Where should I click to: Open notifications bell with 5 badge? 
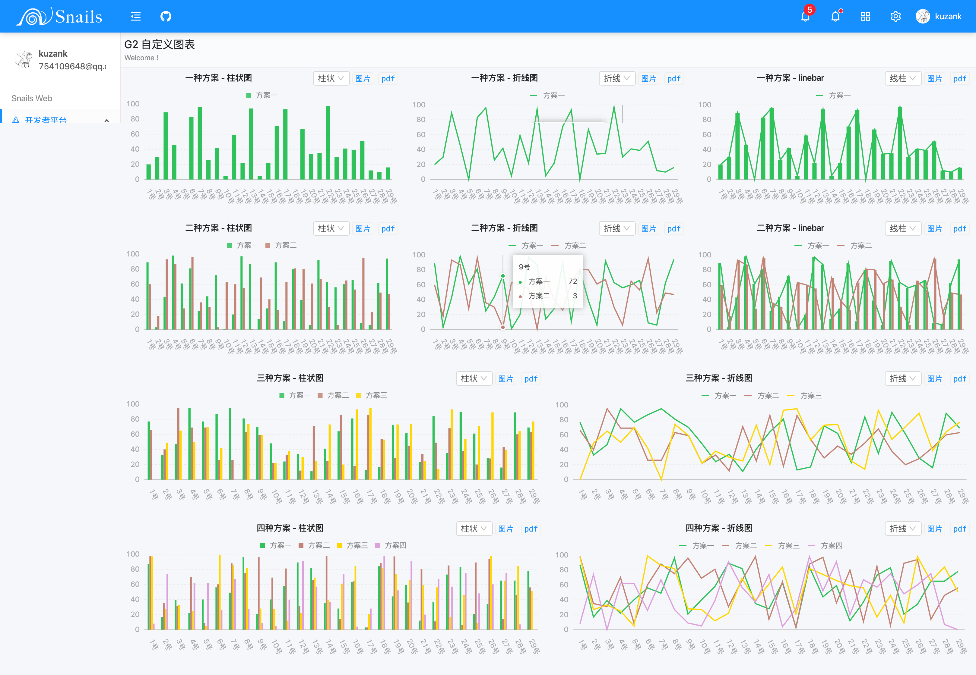pyautogui.click(x=805, y=17)
